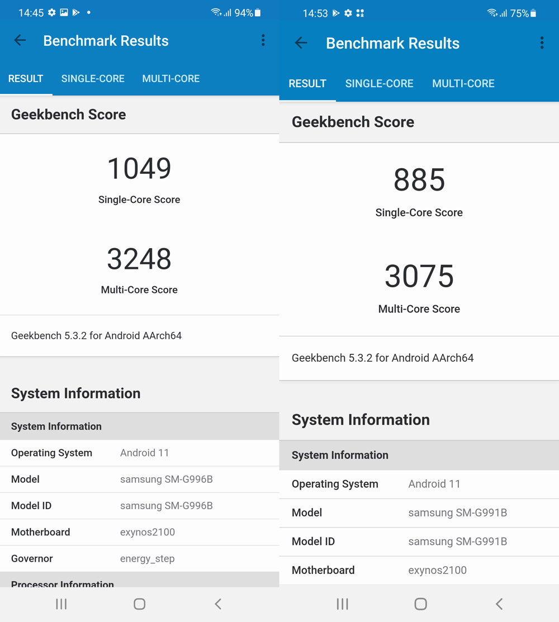Tap the Play Store notification icon beside 14:45

(x=76, y=13)
